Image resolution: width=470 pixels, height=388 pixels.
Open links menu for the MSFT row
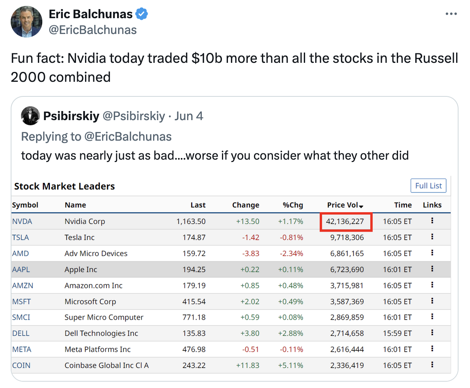(432, 301)
